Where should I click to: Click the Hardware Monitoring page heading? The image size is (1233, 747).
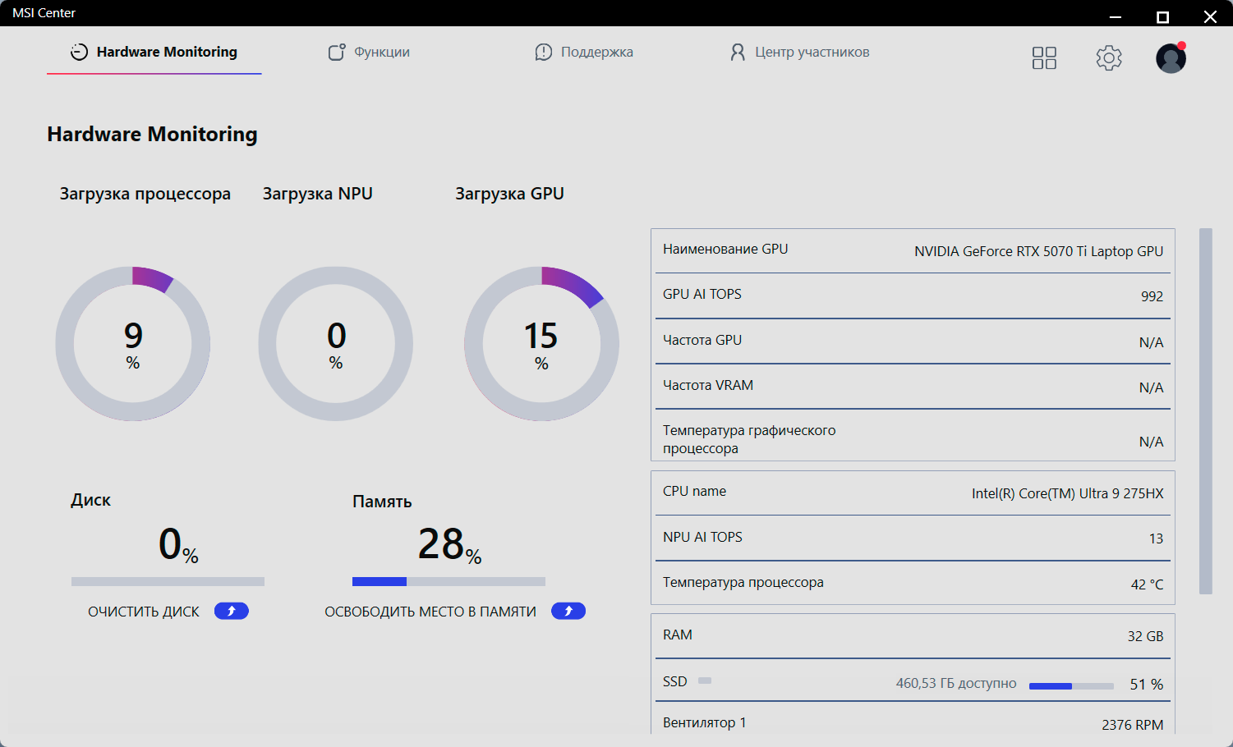(x=152, y=134)
